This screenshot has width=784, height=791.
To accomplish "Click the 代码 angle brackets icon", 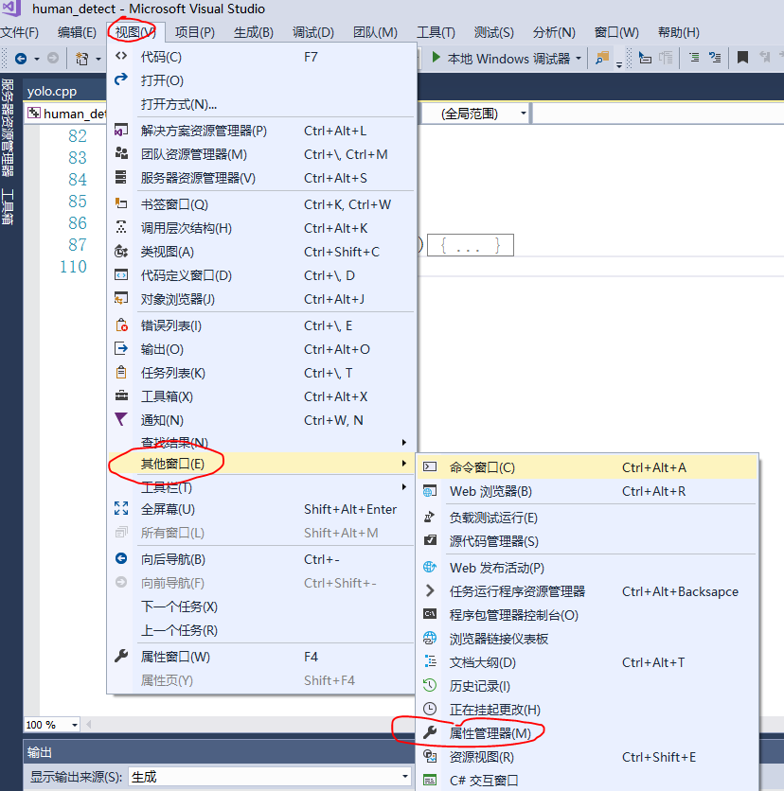I will 121,56.
